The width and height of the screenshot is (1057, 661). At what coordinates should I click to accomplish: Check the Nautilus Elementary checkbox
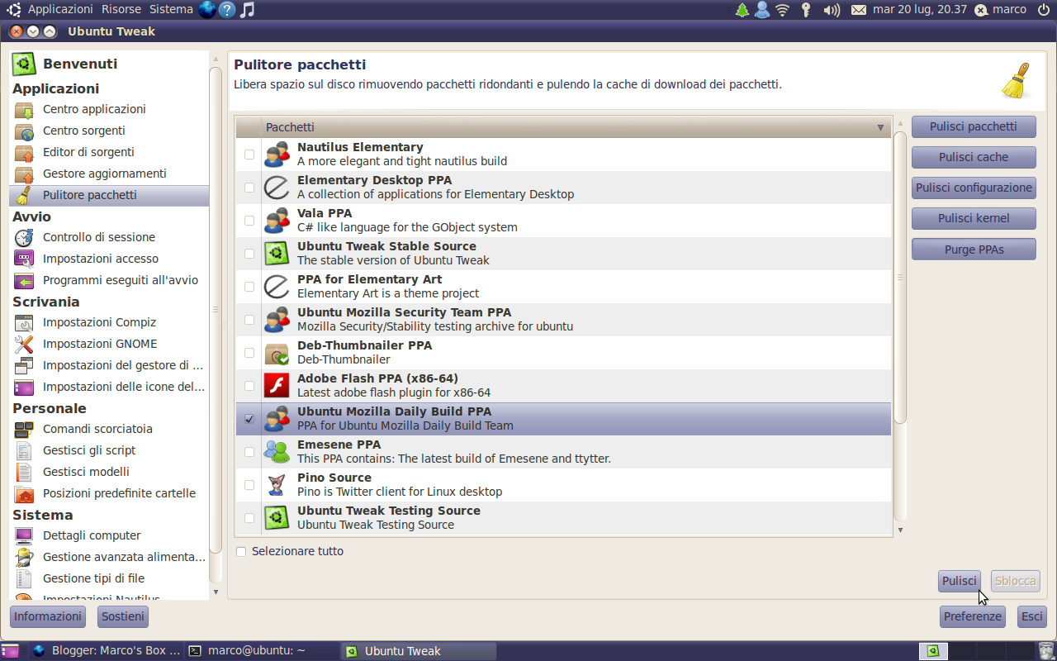249,155
